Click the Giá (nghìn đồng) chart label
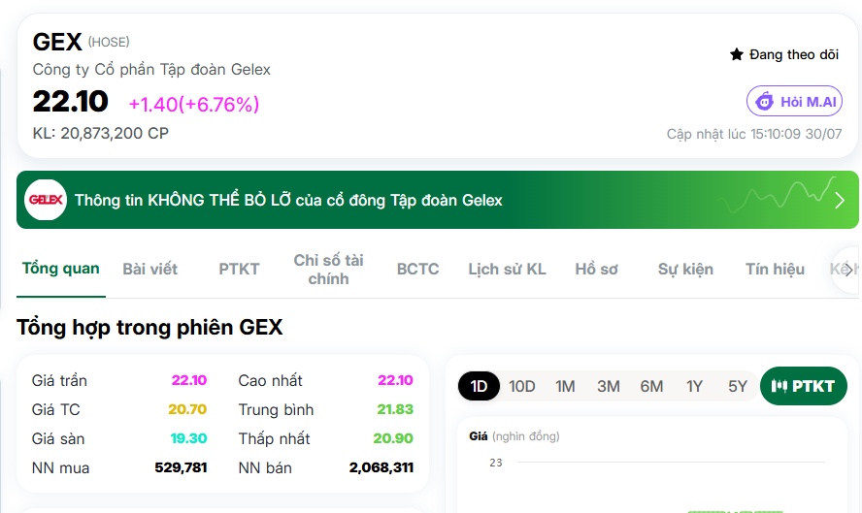The image size is (862, 513). pos(514,436)
